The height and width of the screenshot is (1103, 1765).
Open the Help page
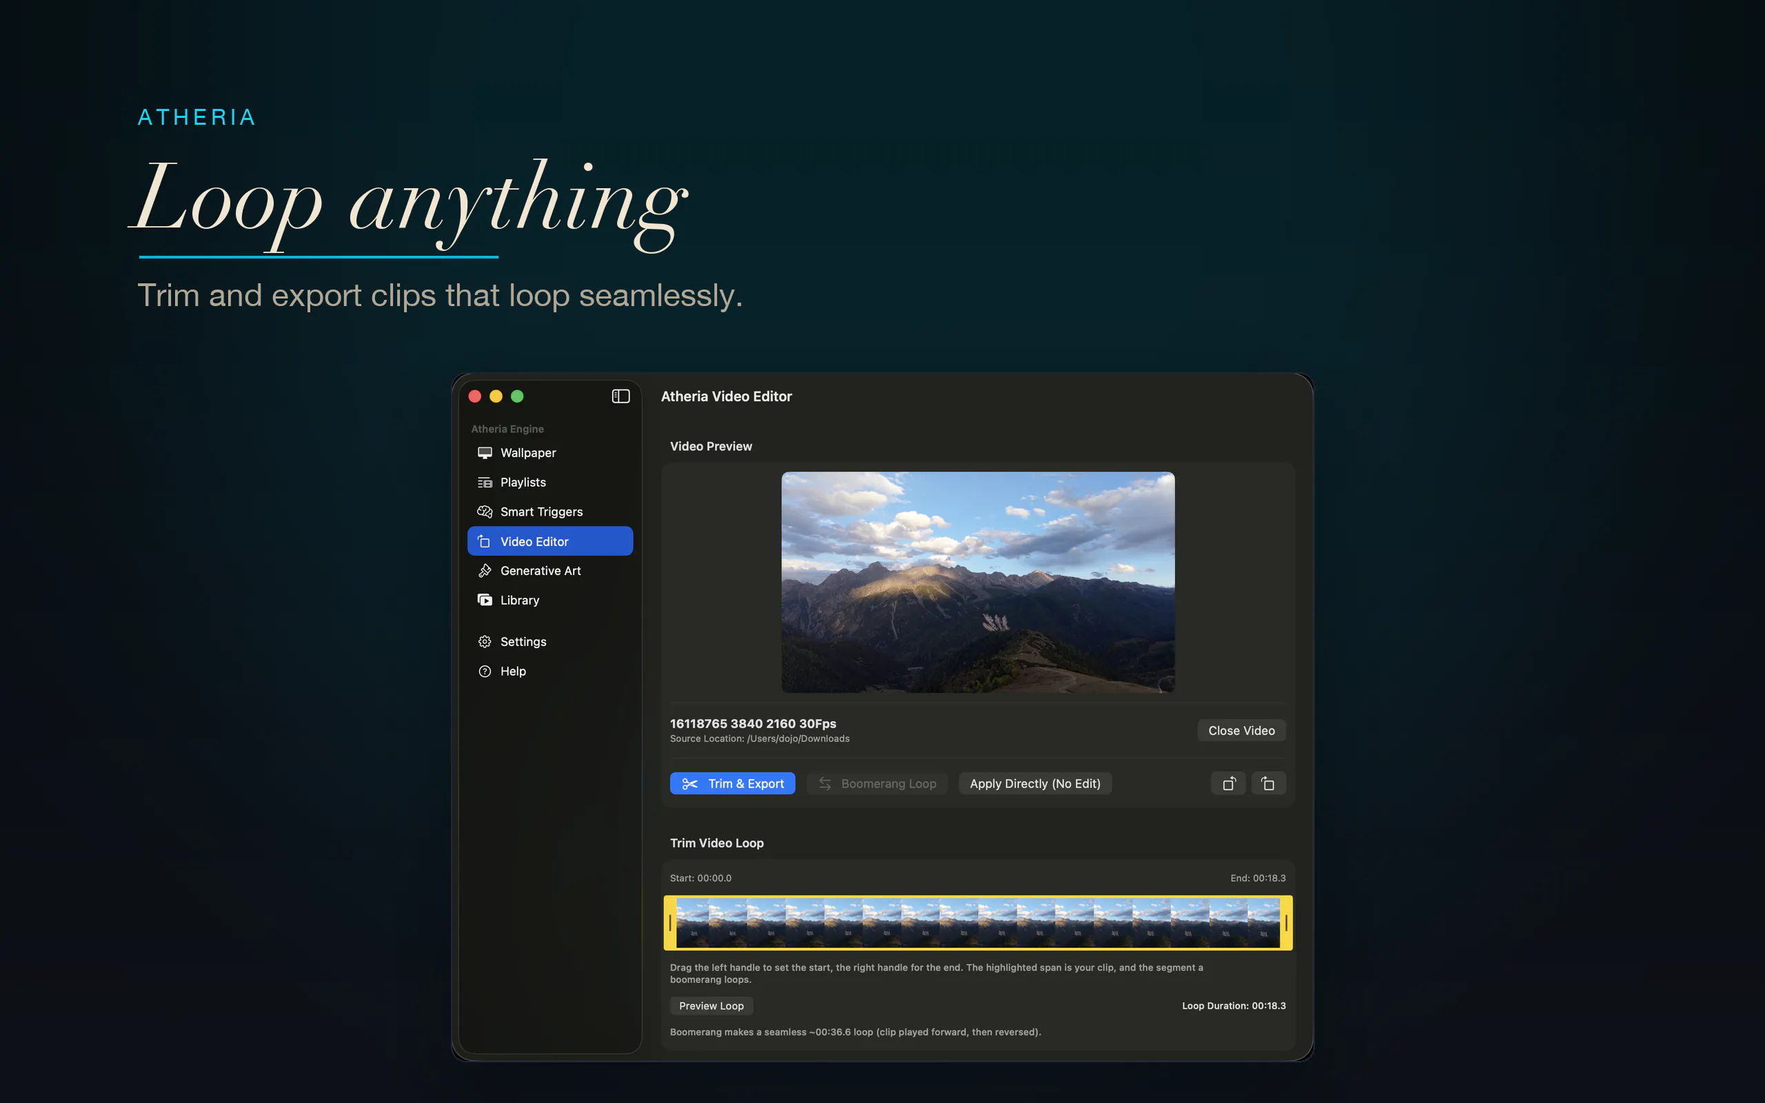(x=550, y=671)
